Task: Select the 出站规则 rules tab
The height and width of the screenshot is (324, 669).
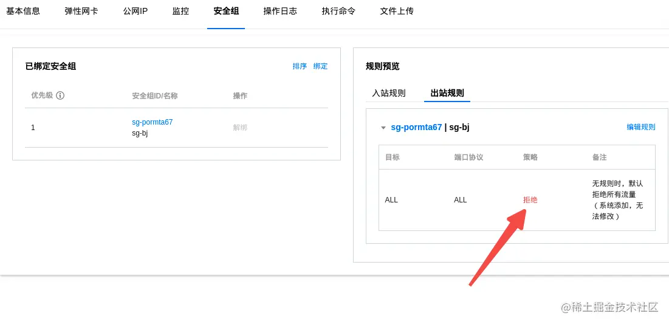Action: click(447, 93)
